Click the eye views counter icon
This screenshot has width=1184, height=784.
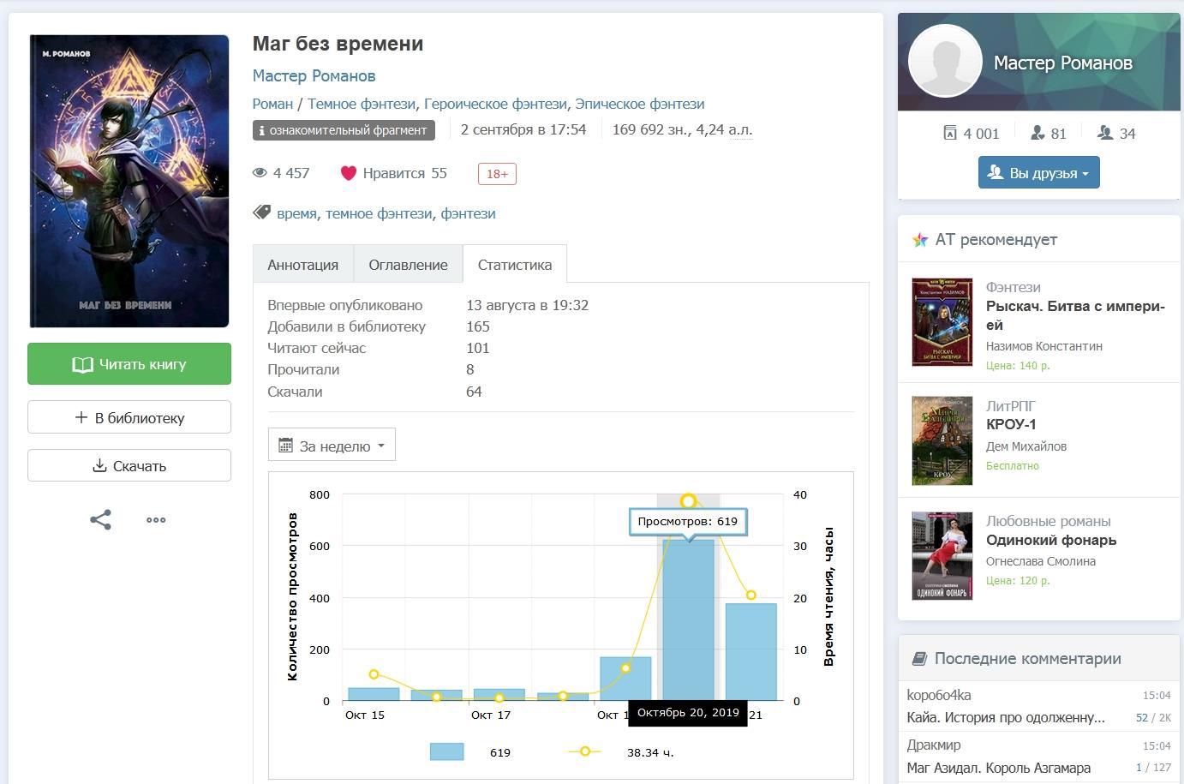[x=260, y=173]
